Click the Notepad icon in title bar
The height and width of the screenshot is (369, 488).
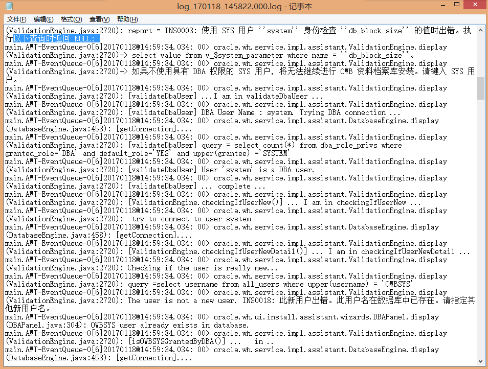[x=9, y=6]
